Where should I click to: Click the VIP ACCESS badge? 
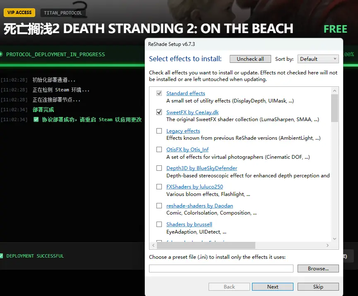click(x=19, y=12)
